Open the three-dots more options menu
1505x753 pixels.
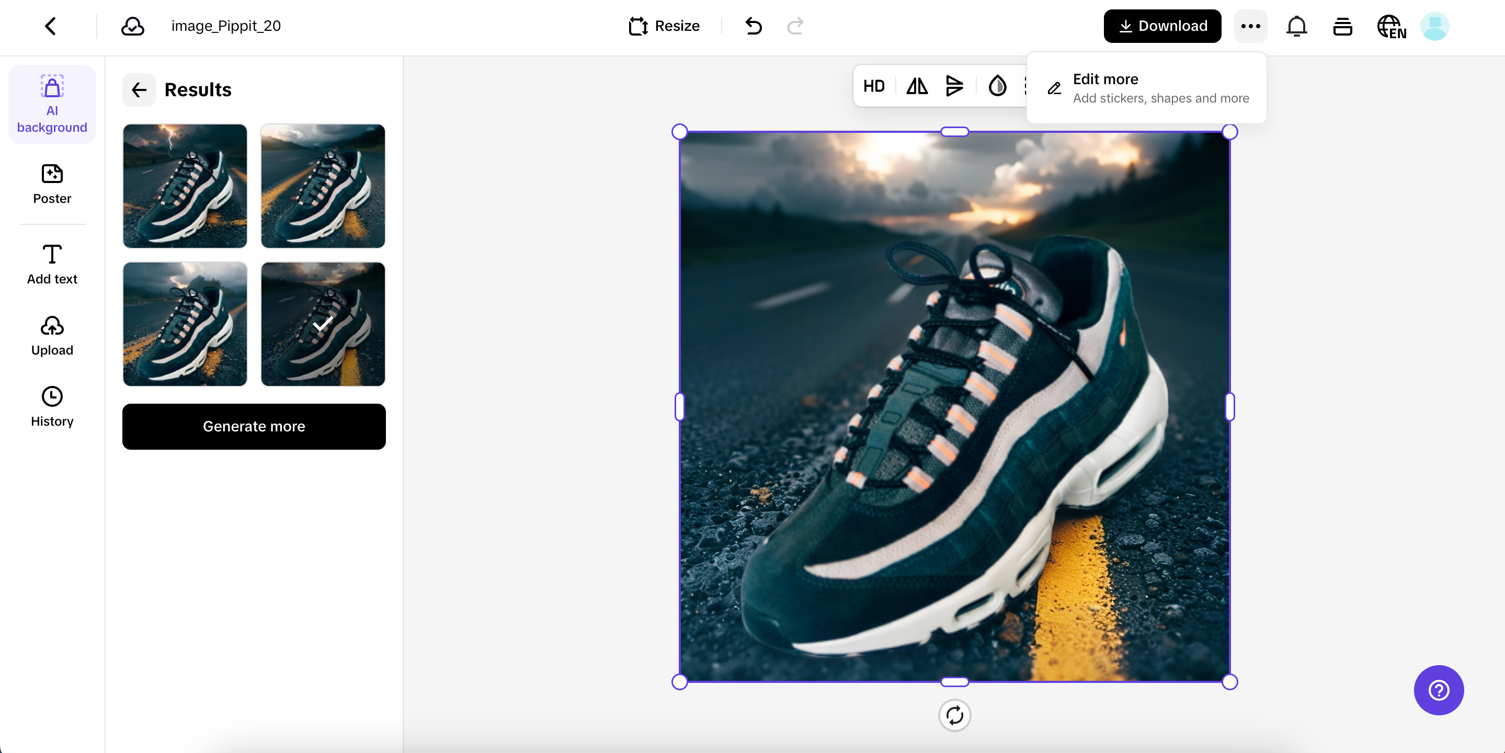coord(1250,26)
